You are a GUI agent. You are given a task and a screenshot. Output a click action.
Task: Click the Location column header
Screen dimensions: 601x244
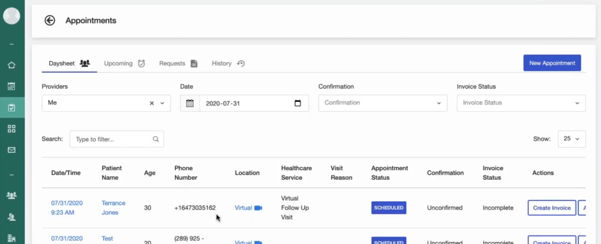coord(247,173)
